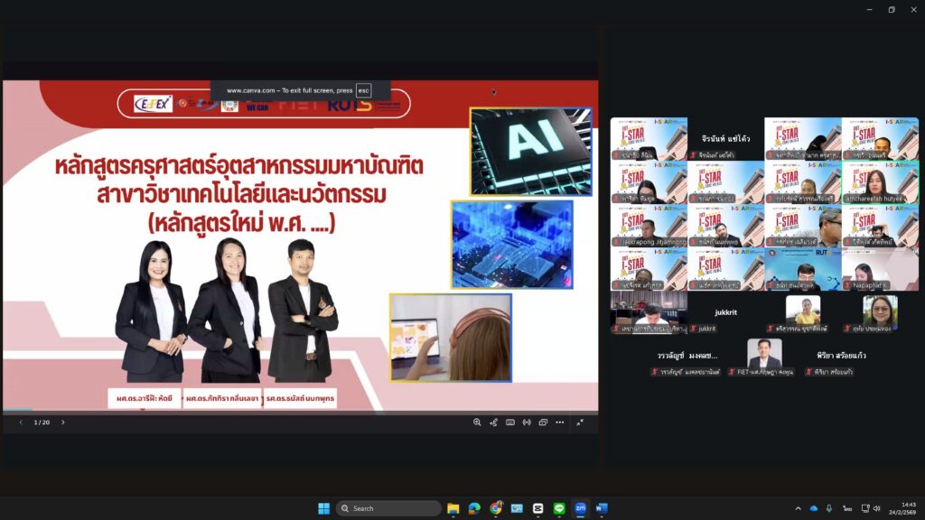Open the LINE app from the taskbar
Viewport: 925px width, 520px height.
559,508
